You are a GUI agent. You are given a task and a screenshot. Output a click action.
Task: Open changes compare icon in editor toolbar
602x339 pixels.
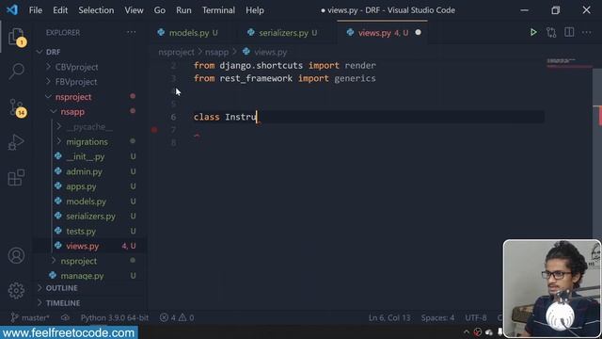tap(551, 32)
